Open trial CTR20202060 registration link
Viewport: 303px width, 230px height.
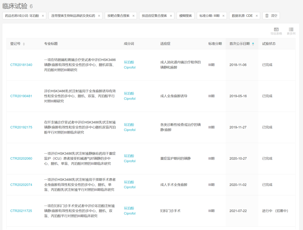[x=21, y=158]
